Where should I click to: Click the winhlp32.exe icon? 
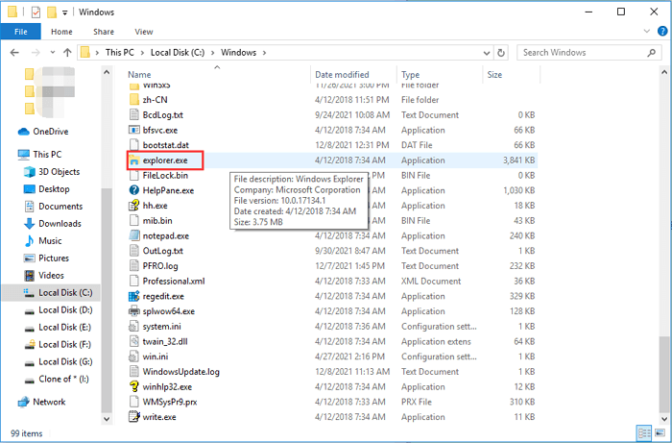tap(134, 387)
